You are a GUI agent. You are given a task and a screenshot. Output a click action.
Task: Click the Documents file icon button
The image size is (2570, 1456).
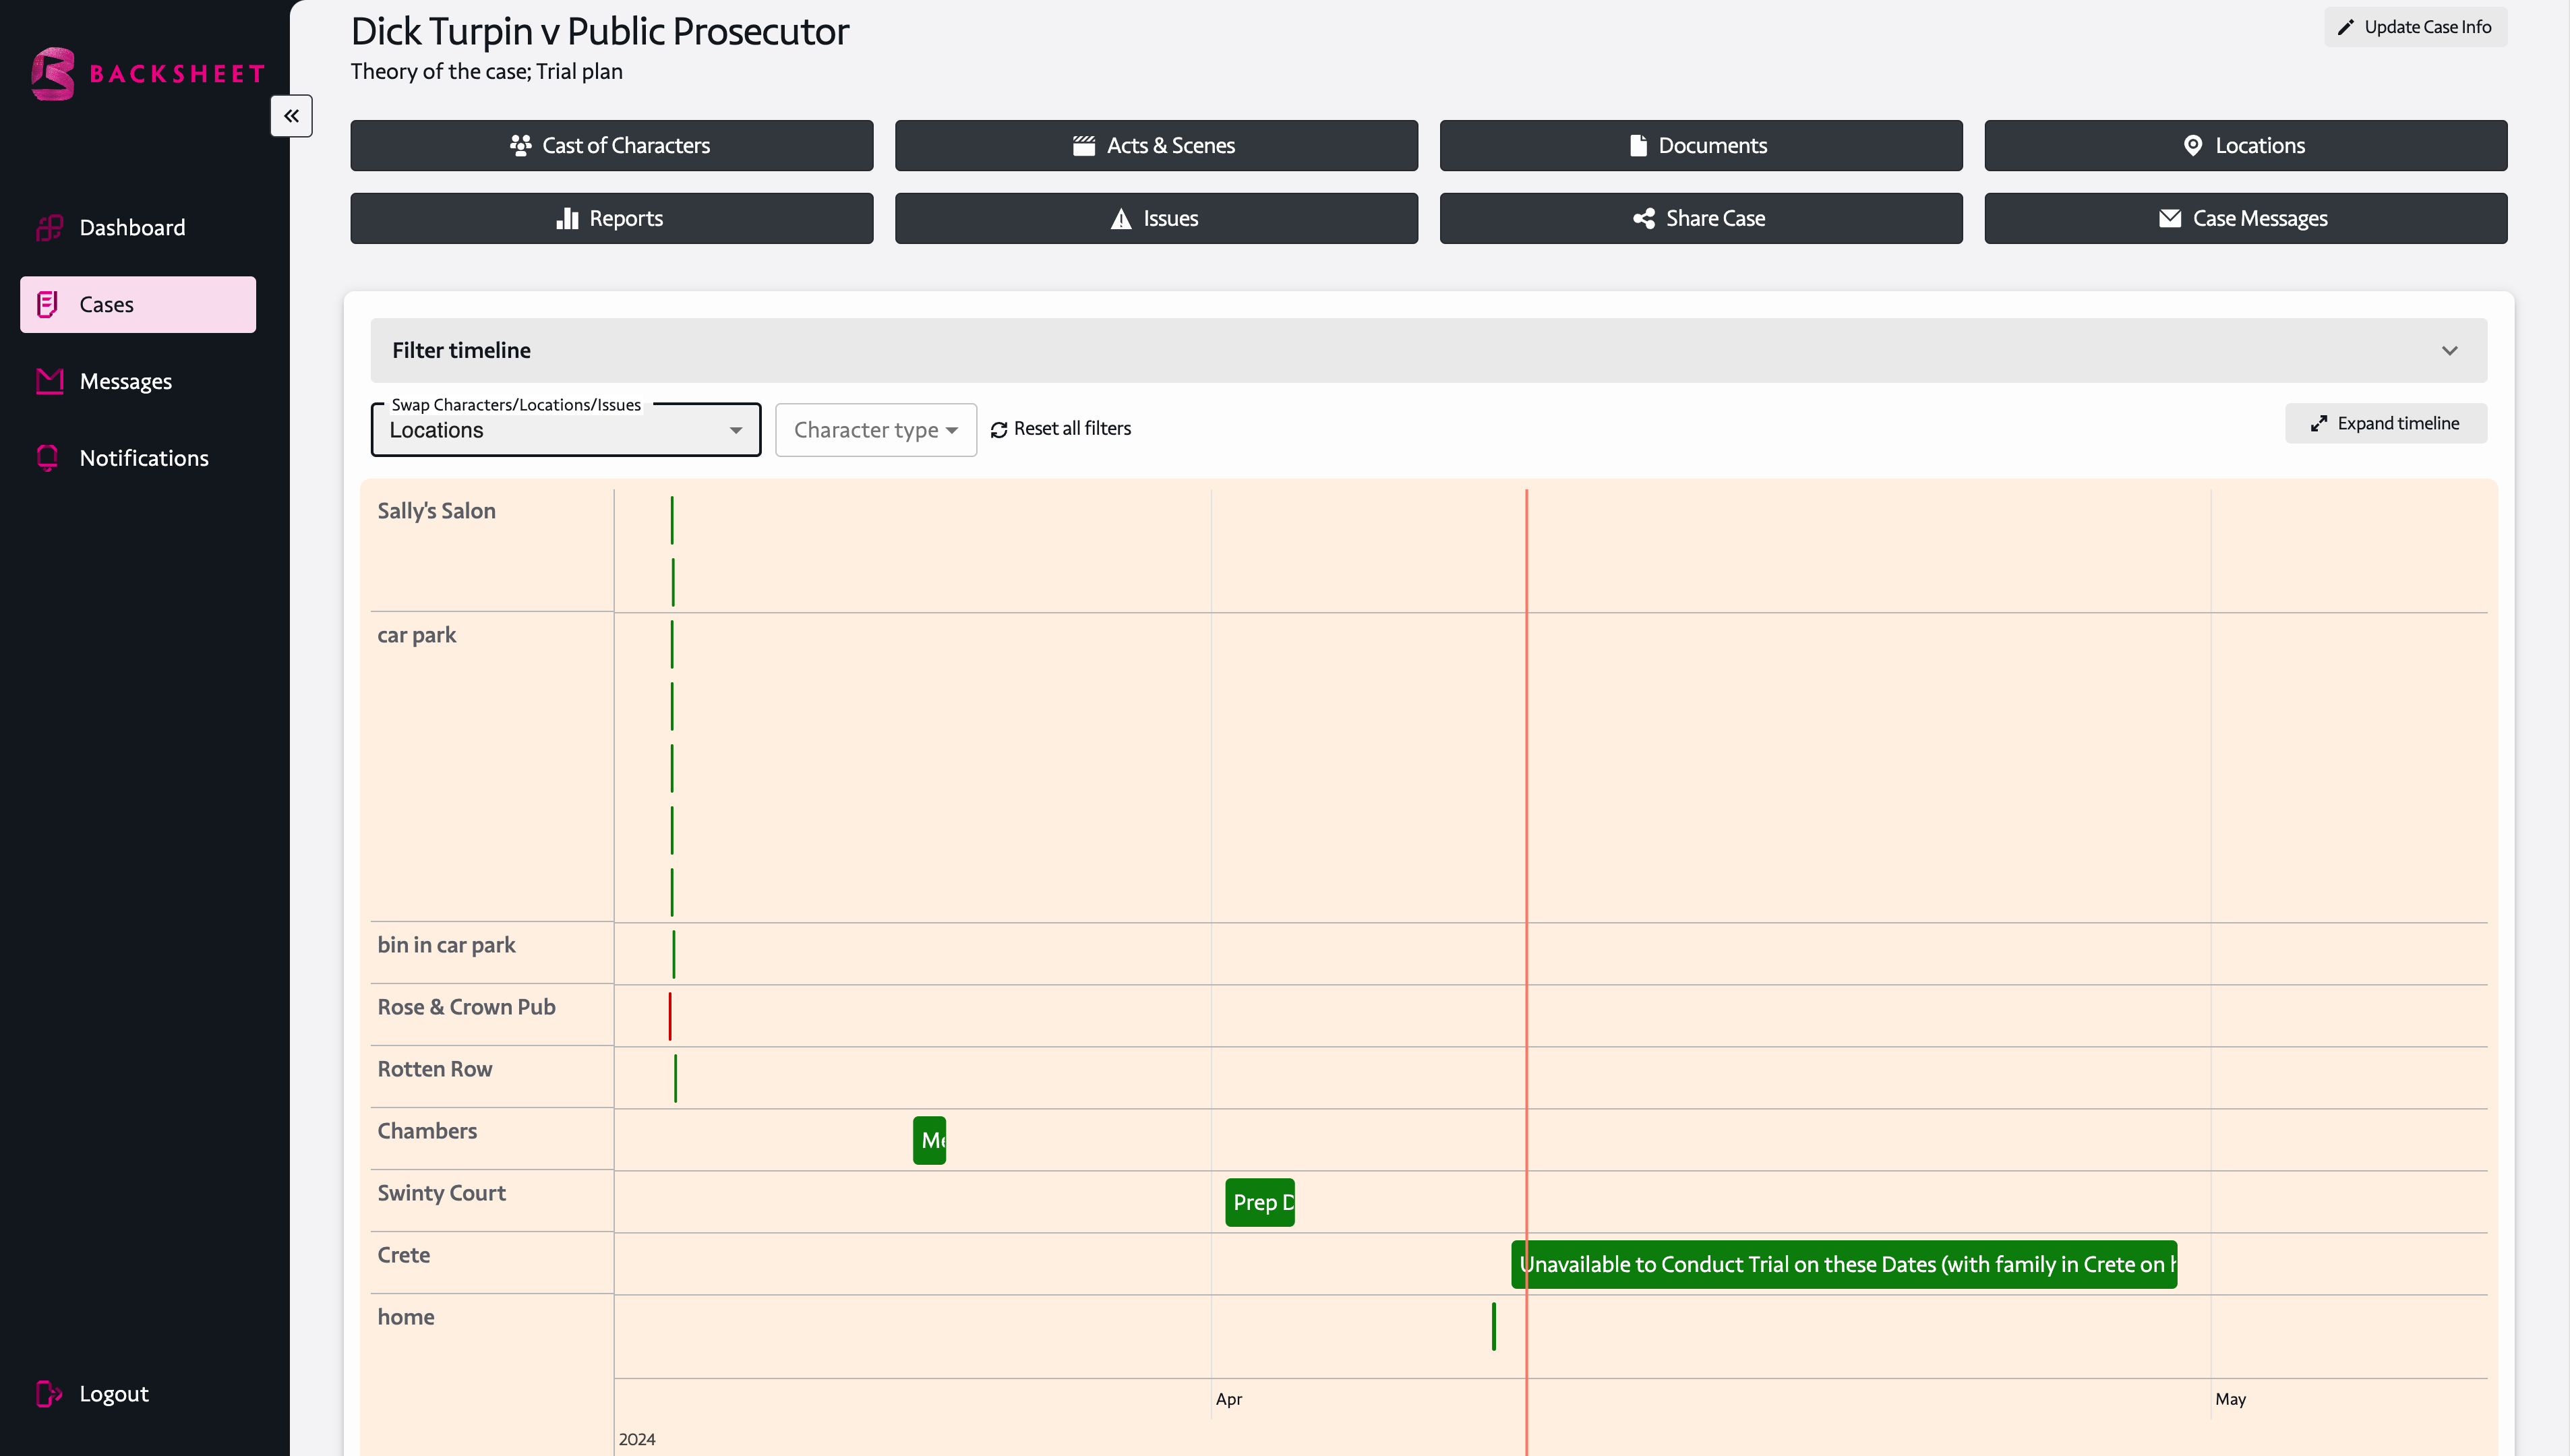point(1700,146)
